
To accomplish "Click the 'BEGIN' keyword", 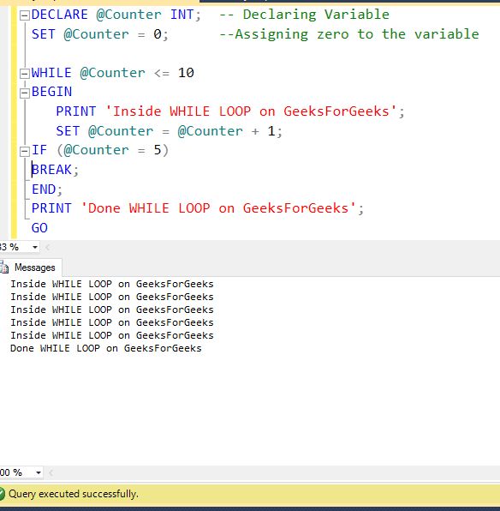I will pos(51,92).
